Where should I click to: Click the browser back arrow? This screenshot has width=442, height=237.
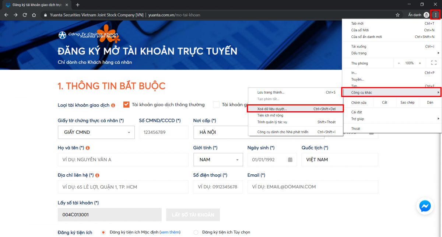pyautogui.click(x=6, y=15)
